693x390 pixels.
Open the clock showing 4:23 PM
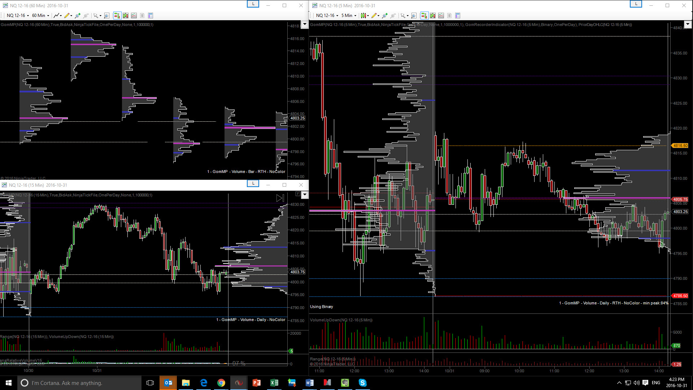676,383
